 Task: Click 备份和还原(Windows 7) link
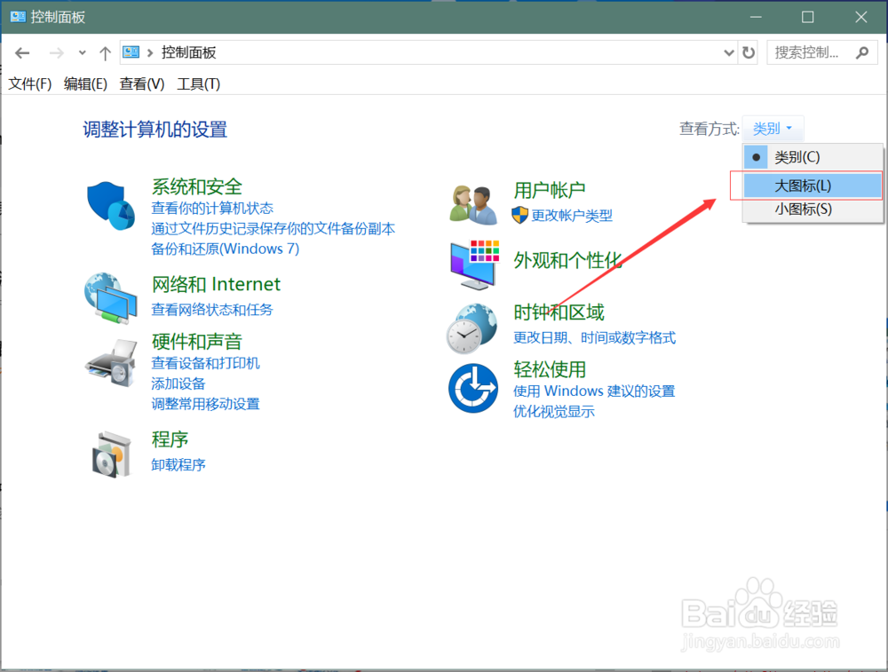point(226,249)
